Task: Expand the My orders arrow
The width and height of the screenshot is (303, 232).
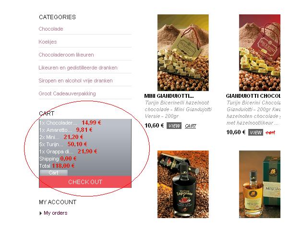Action: (x=41, y=213)
